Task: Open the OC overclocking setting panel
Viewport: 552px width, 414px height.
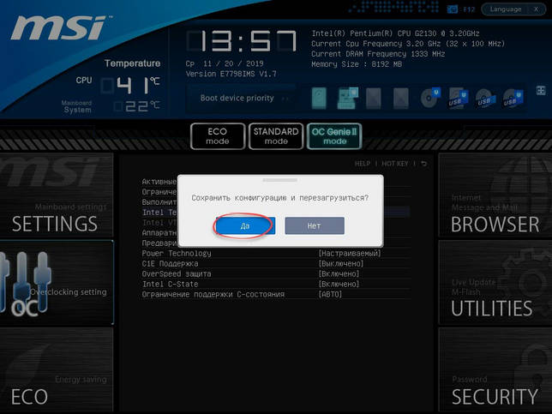Action: coord(57,283)
